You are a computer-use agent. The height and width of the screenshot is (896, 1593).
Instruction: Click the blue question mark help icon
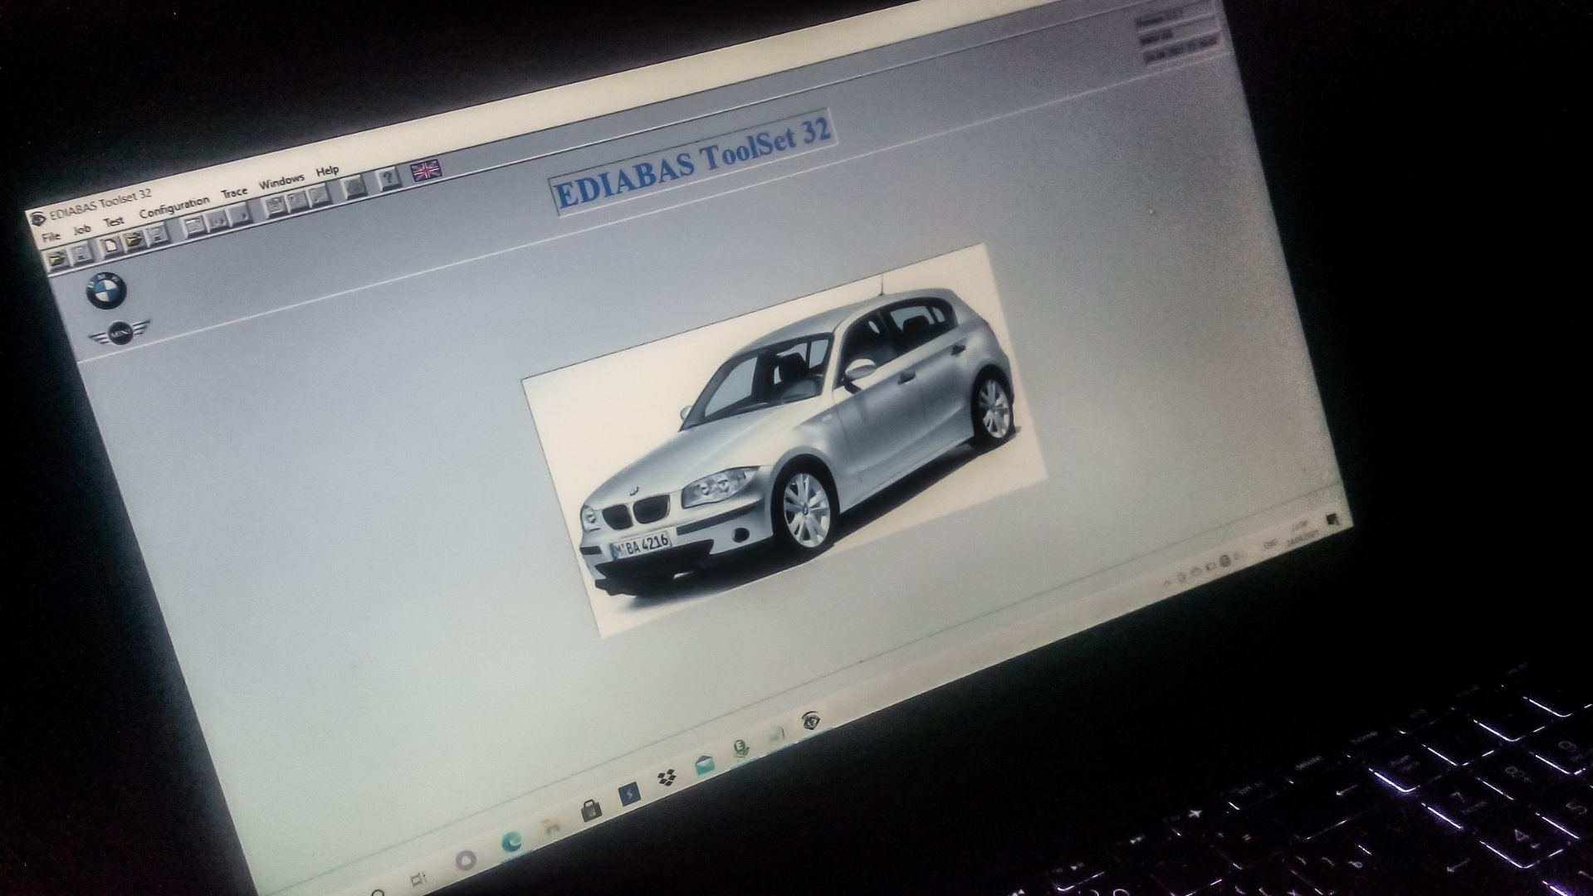(x=389, y=178)
